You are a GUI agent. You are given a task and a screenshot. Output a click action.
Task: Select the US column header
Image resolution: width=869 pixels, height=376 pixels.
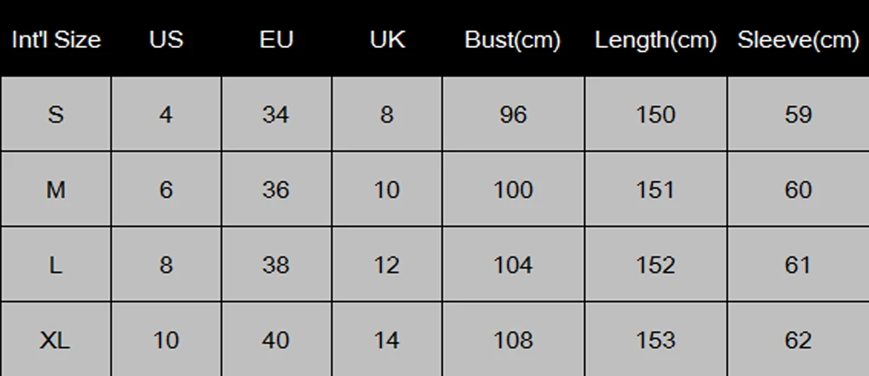[166, 40]
